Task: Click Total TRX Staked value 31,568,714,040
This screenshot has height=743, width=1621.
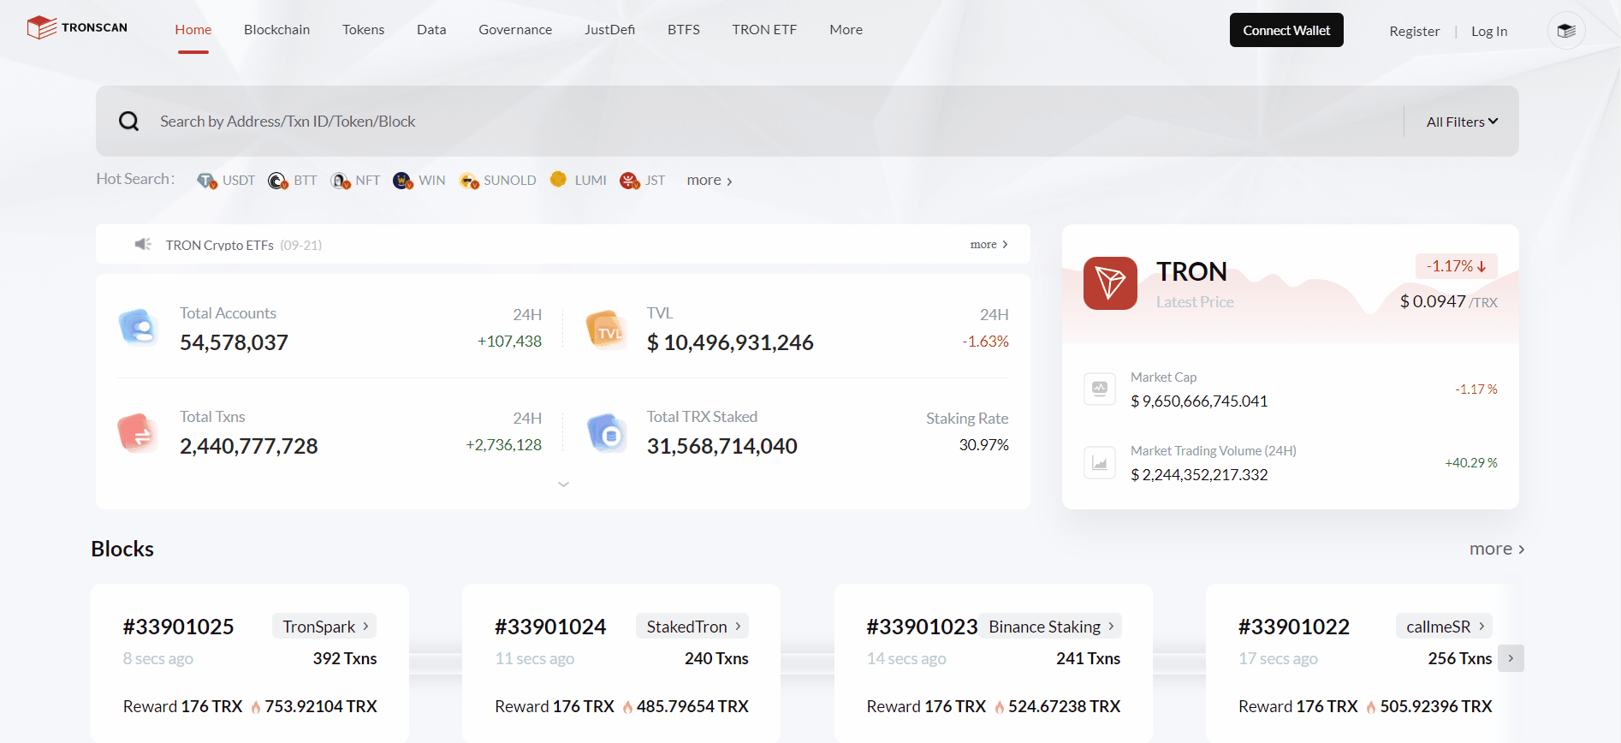Action: 721,446
